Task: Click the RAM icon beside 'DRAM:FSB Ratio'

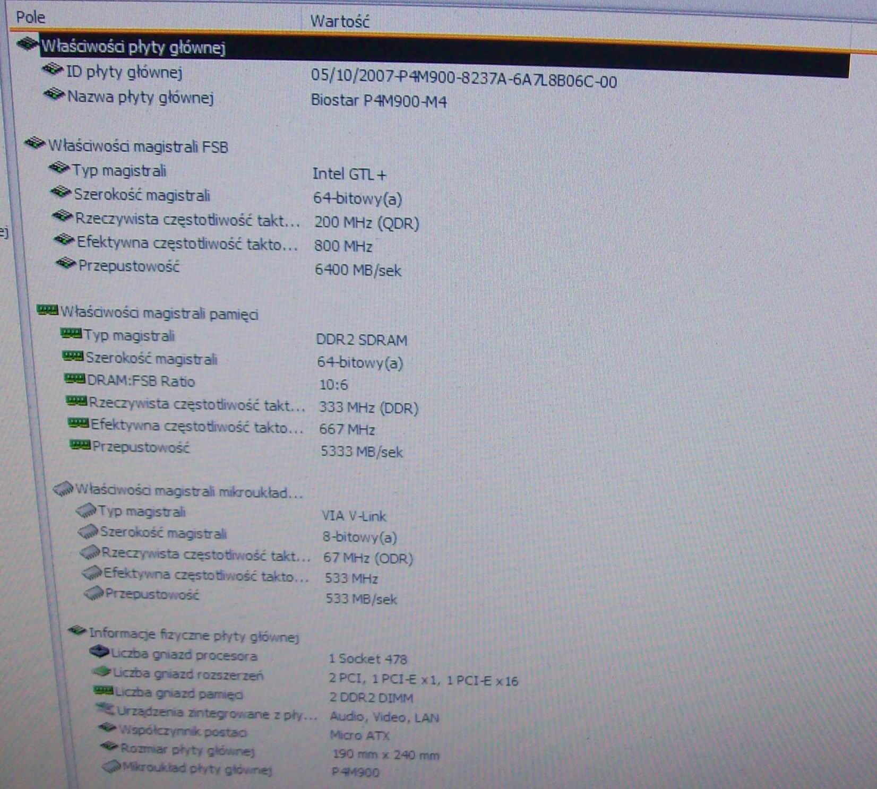Action: (74, 378)
